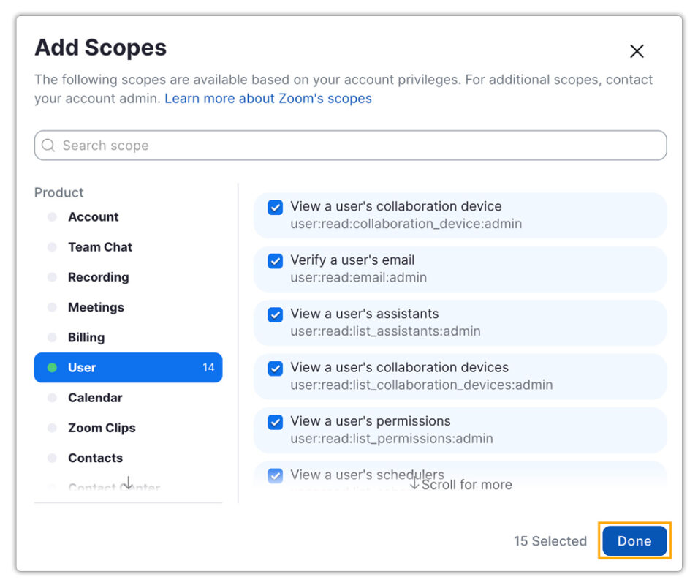This screenshot has width=698, height=585.
Task: Click the gray dot beside Team Chat
Action: (52, 247)
